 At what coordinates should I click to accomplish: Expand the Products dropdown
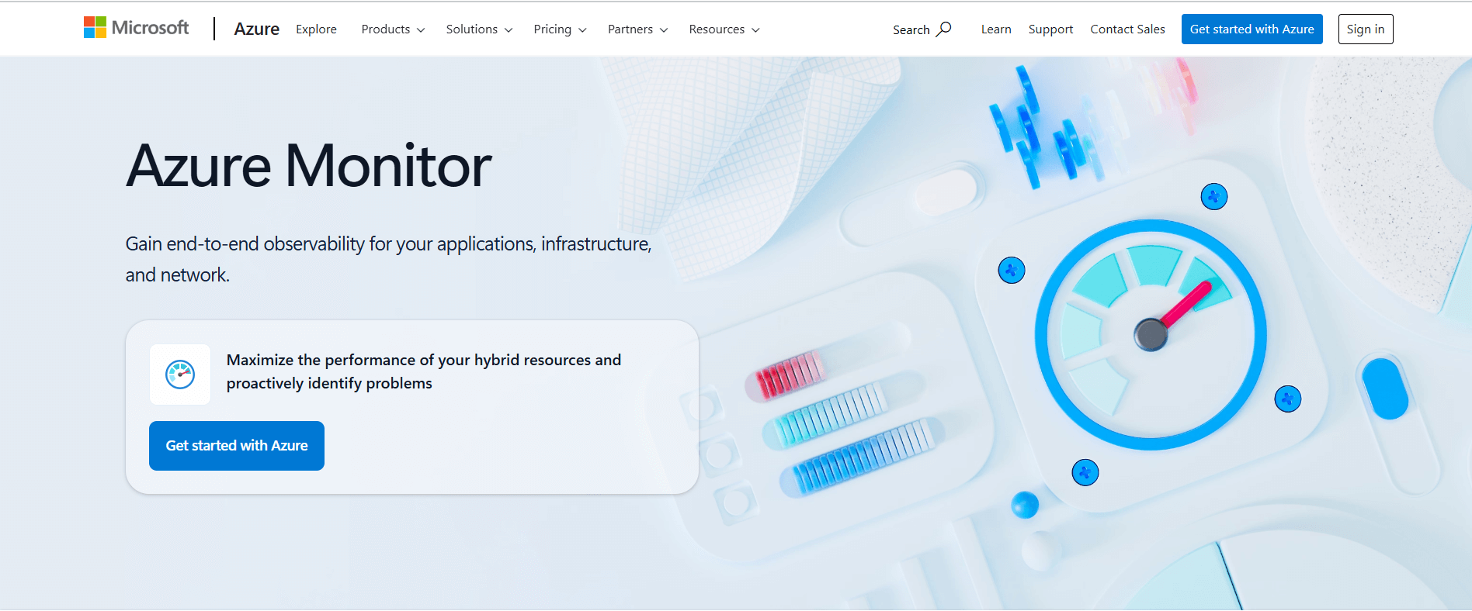click(x=393, y=29)
